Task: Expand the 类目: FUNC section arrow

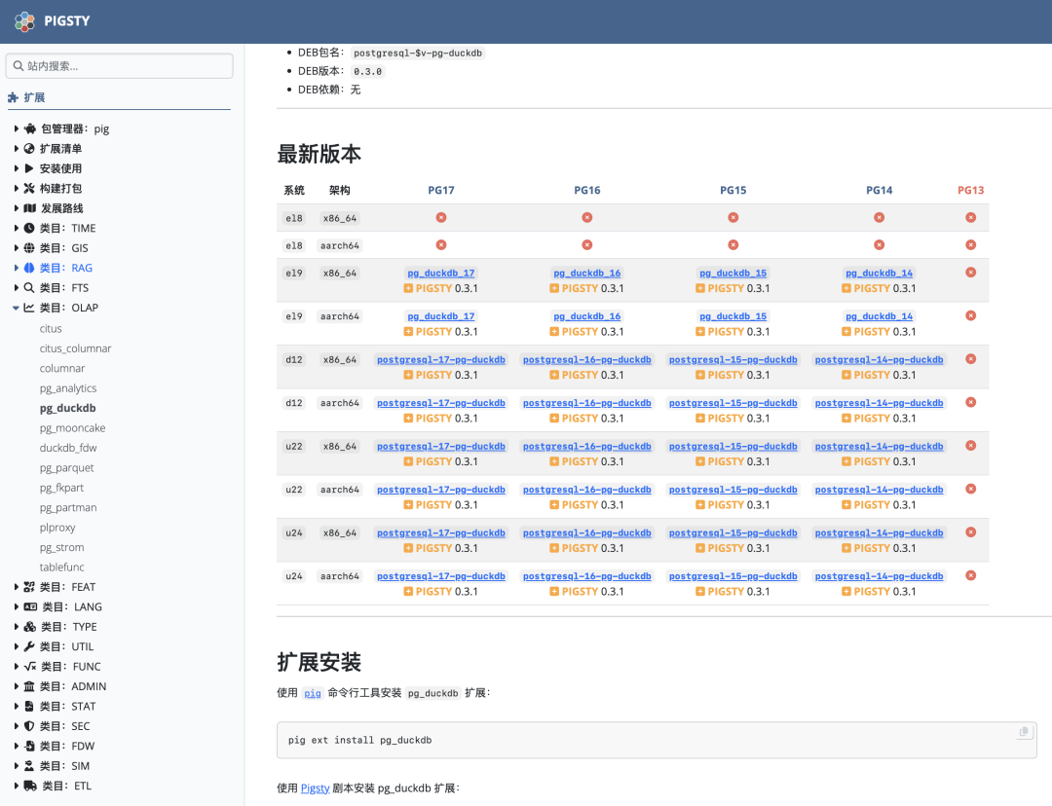Action: (17, 667)
